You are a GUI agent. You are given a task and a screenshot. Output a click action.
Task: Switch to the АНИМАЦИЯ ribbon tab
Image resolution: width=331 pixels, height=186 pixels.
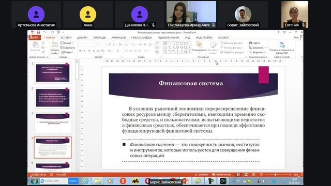118,38
